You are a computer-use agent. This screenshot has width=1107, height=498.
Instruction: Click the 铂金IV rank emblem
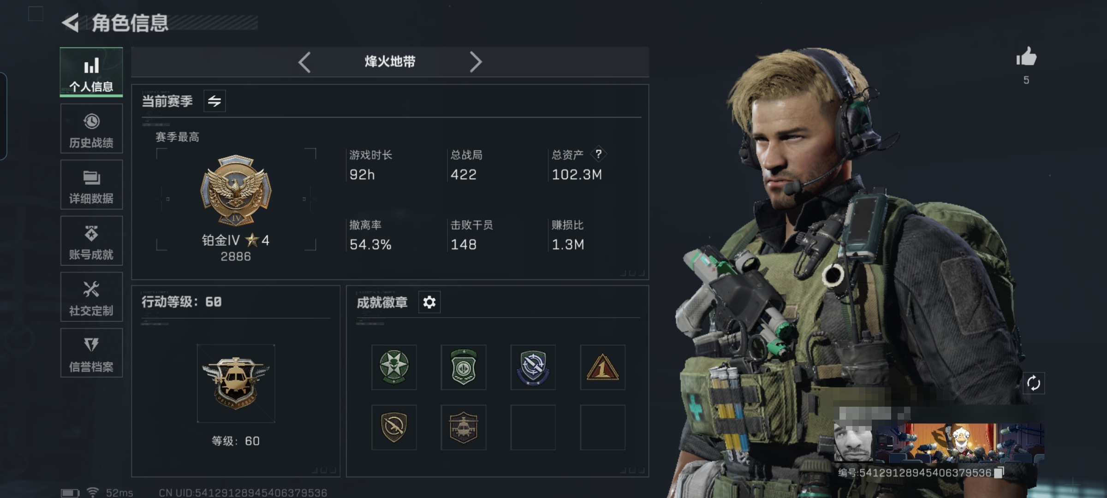click(x=236, y=190)
